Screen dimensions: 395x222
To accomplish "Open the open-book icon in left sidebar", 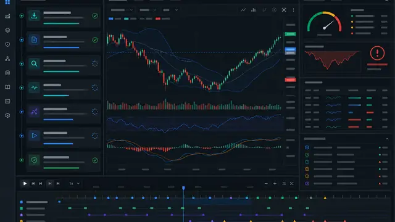I will click(x=7, y=87).
